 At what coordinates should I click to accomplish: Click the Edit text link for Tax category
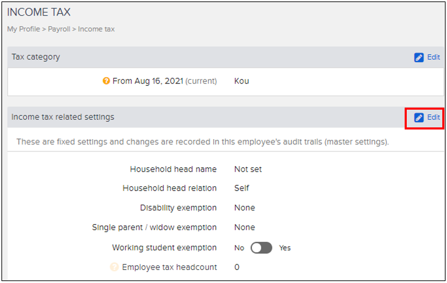pos(433,57)
